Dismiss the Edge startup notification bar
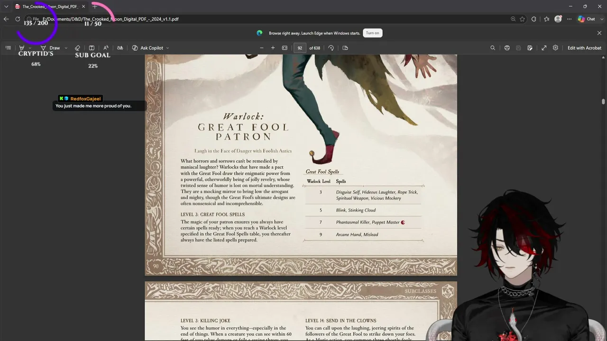The height and width of the screenshot is (341, 607). [599, 33]
